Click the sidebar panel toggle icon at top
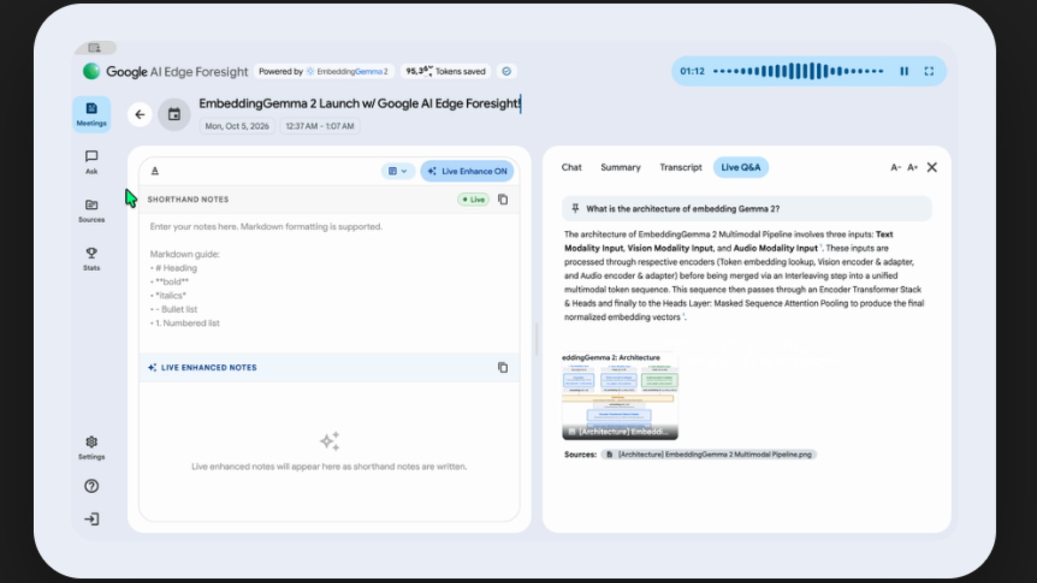 click(x=95, y=48)
